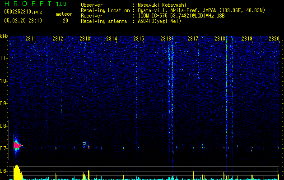
Task: Click the 2312 time marker
Action: 58,38
